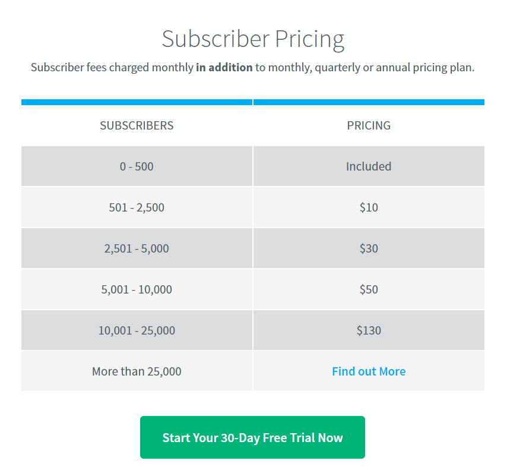Viewport: 507px width, 473px height.
Task: Select the PRICING column header
Action: point(369,125)
